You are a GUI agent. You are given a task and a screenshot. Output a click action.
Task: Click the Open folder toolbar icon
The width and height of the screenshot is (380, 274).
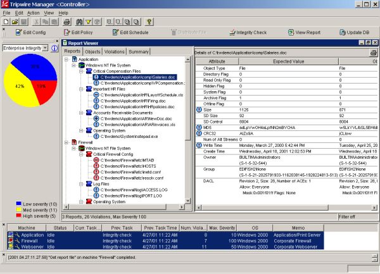[x=15, y=22]
